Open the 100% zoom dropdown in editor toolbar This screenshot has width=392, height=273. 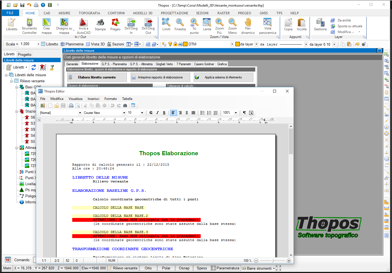point(236,113)
